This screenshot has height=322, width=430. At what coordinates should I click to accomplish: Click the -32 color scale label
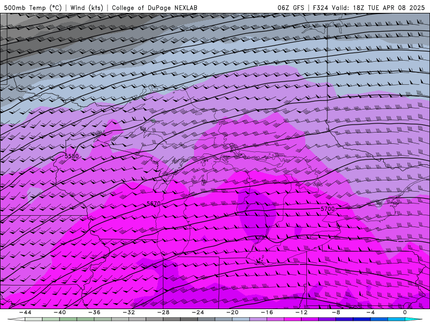tap(129, 312)
